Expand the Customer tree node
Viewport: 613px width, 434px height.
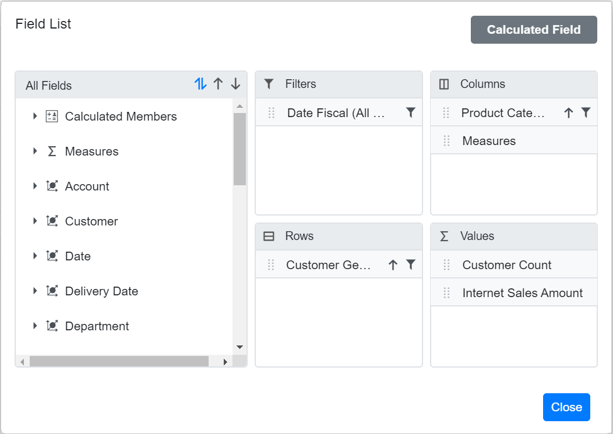35,221
